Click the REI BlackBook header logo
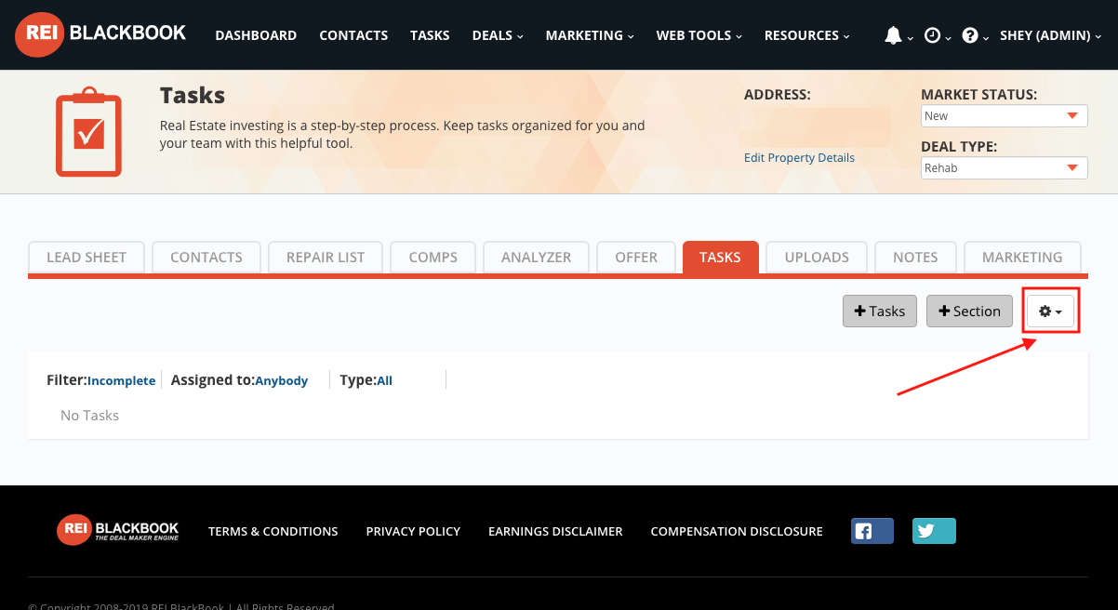This screenshot has width=1118, height=610. pyautogui.click(x=100, y=34)
